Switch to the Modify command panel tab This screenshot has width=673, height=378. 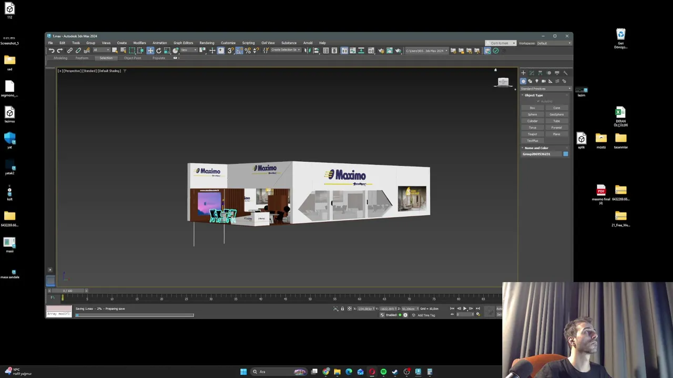pos(532,73)
